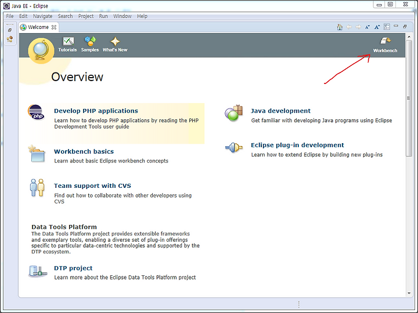Open the Window menu
Screen dimensions: 418x313
tap(122, 16)
